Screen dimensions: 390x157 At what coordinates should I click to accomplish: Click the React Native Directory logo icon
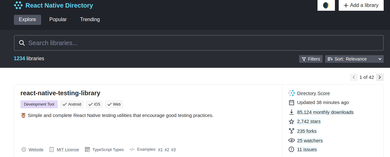coord(18,5)
